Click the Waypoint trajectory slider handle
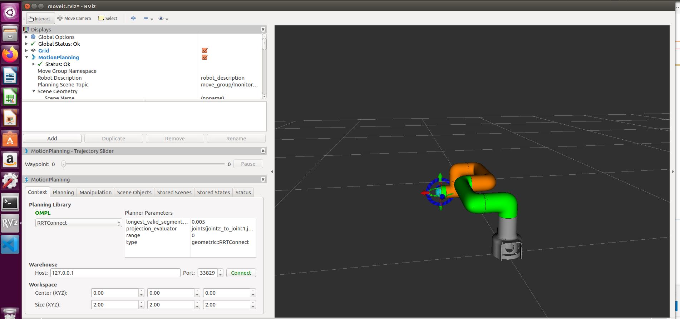 click(x=64, y=164)
